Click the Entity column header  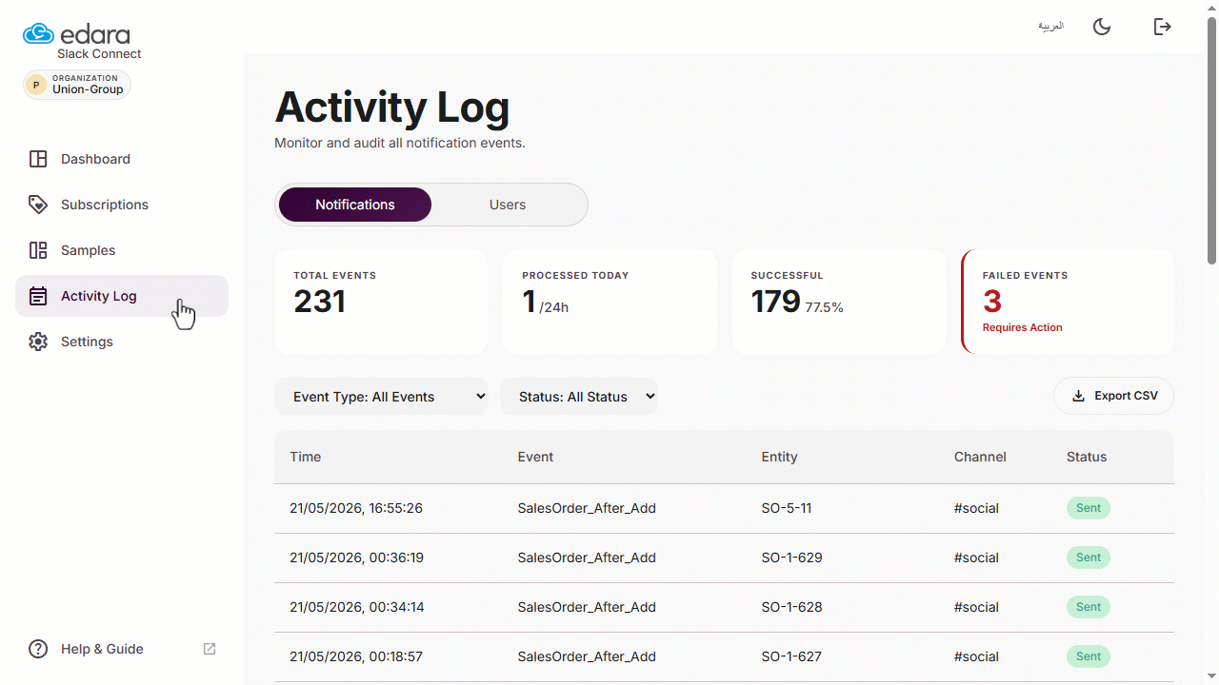[x=779, y=457]
